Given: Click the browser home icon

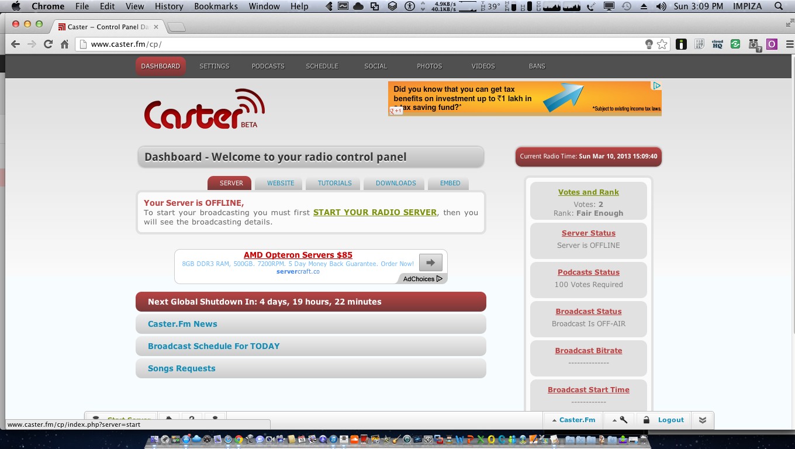Looking at the screenshot, I should pyautogui.click(x=65, y=44).
